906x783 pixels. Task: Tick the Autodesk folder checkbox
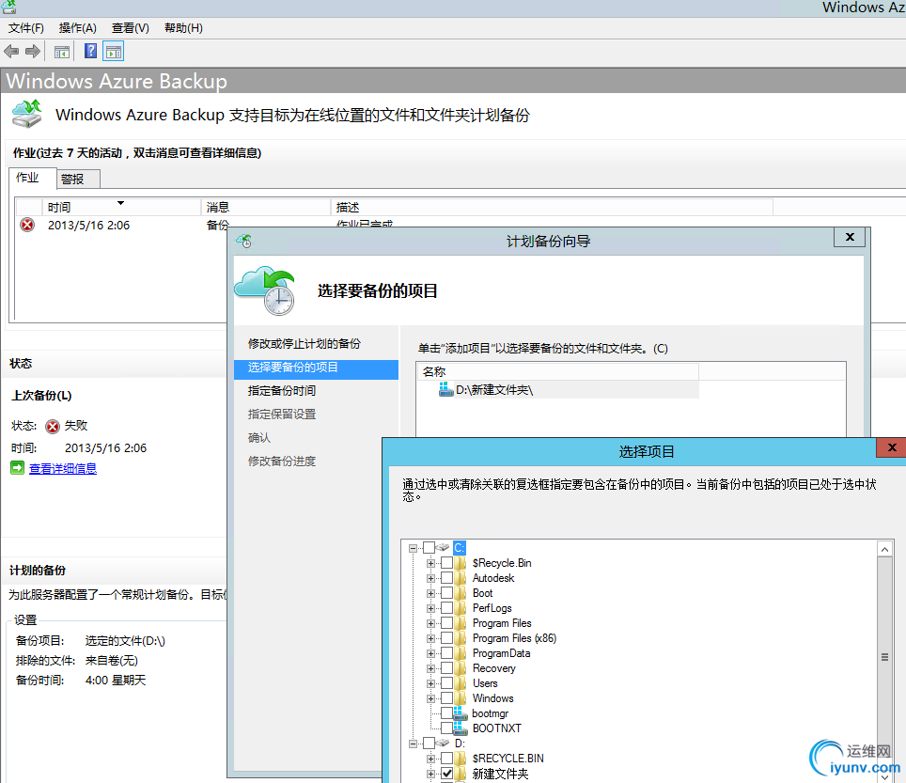tap(446, 578)
